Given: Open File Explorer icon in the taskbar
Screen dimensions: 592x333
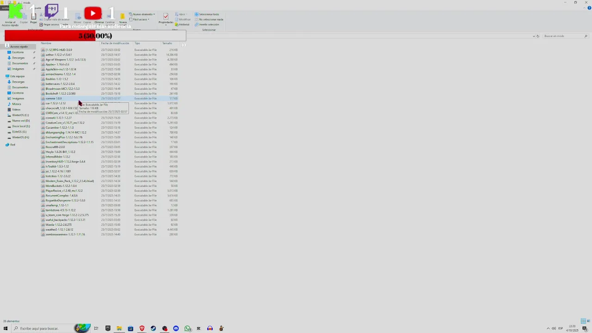Looking at the screenshot, I should [119, 328].
